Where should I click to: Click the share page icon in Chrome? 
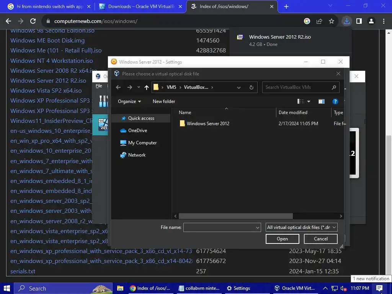click(319, 21)
